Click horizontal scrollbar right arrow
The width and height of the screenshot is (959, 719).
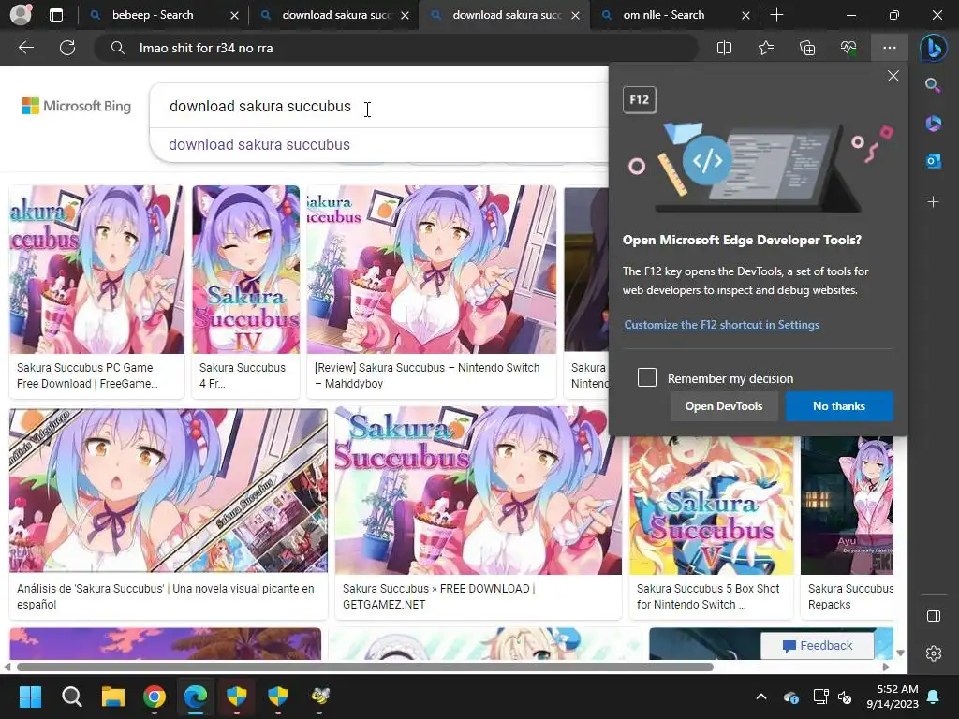(x=886, y=667)
